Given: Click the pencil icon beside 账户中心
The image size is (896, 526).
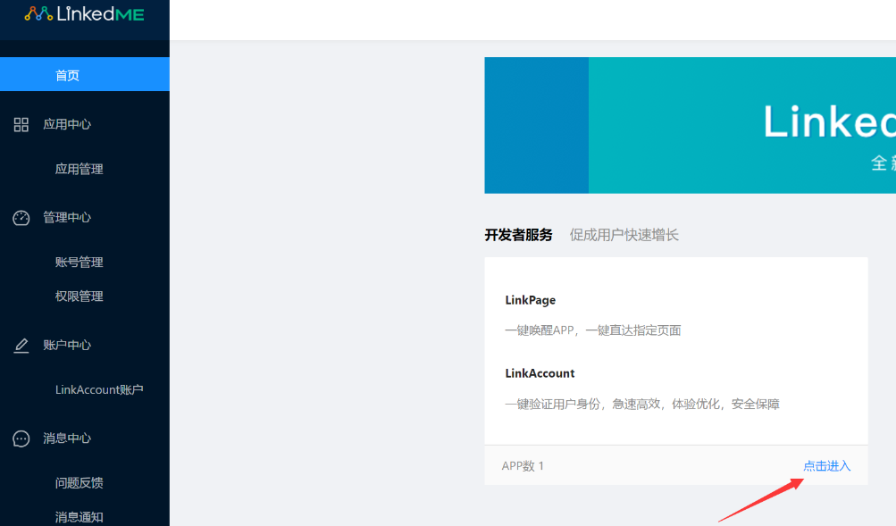Looking at the screenshot, I should point(21,345).
